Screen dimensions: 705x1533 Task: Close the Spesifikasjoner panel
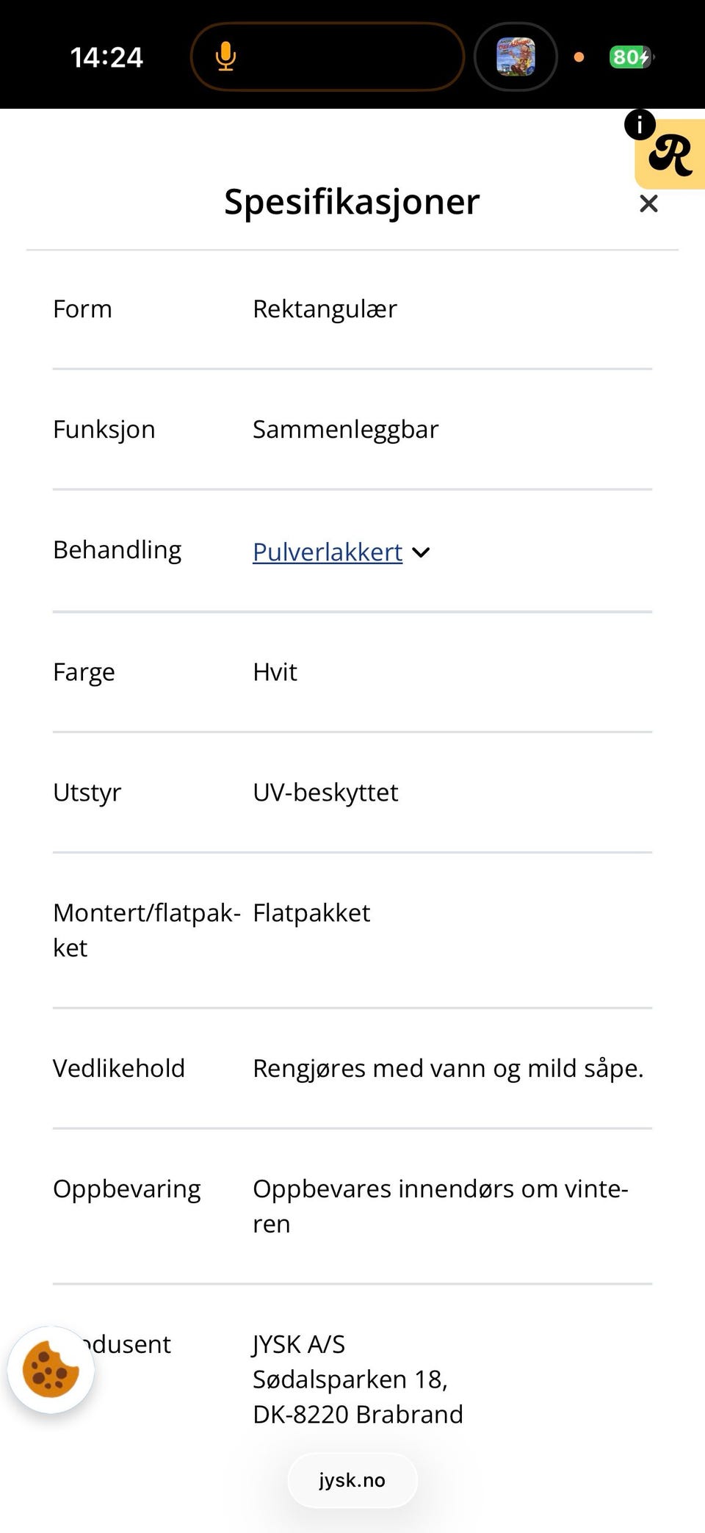coord(648,203)
